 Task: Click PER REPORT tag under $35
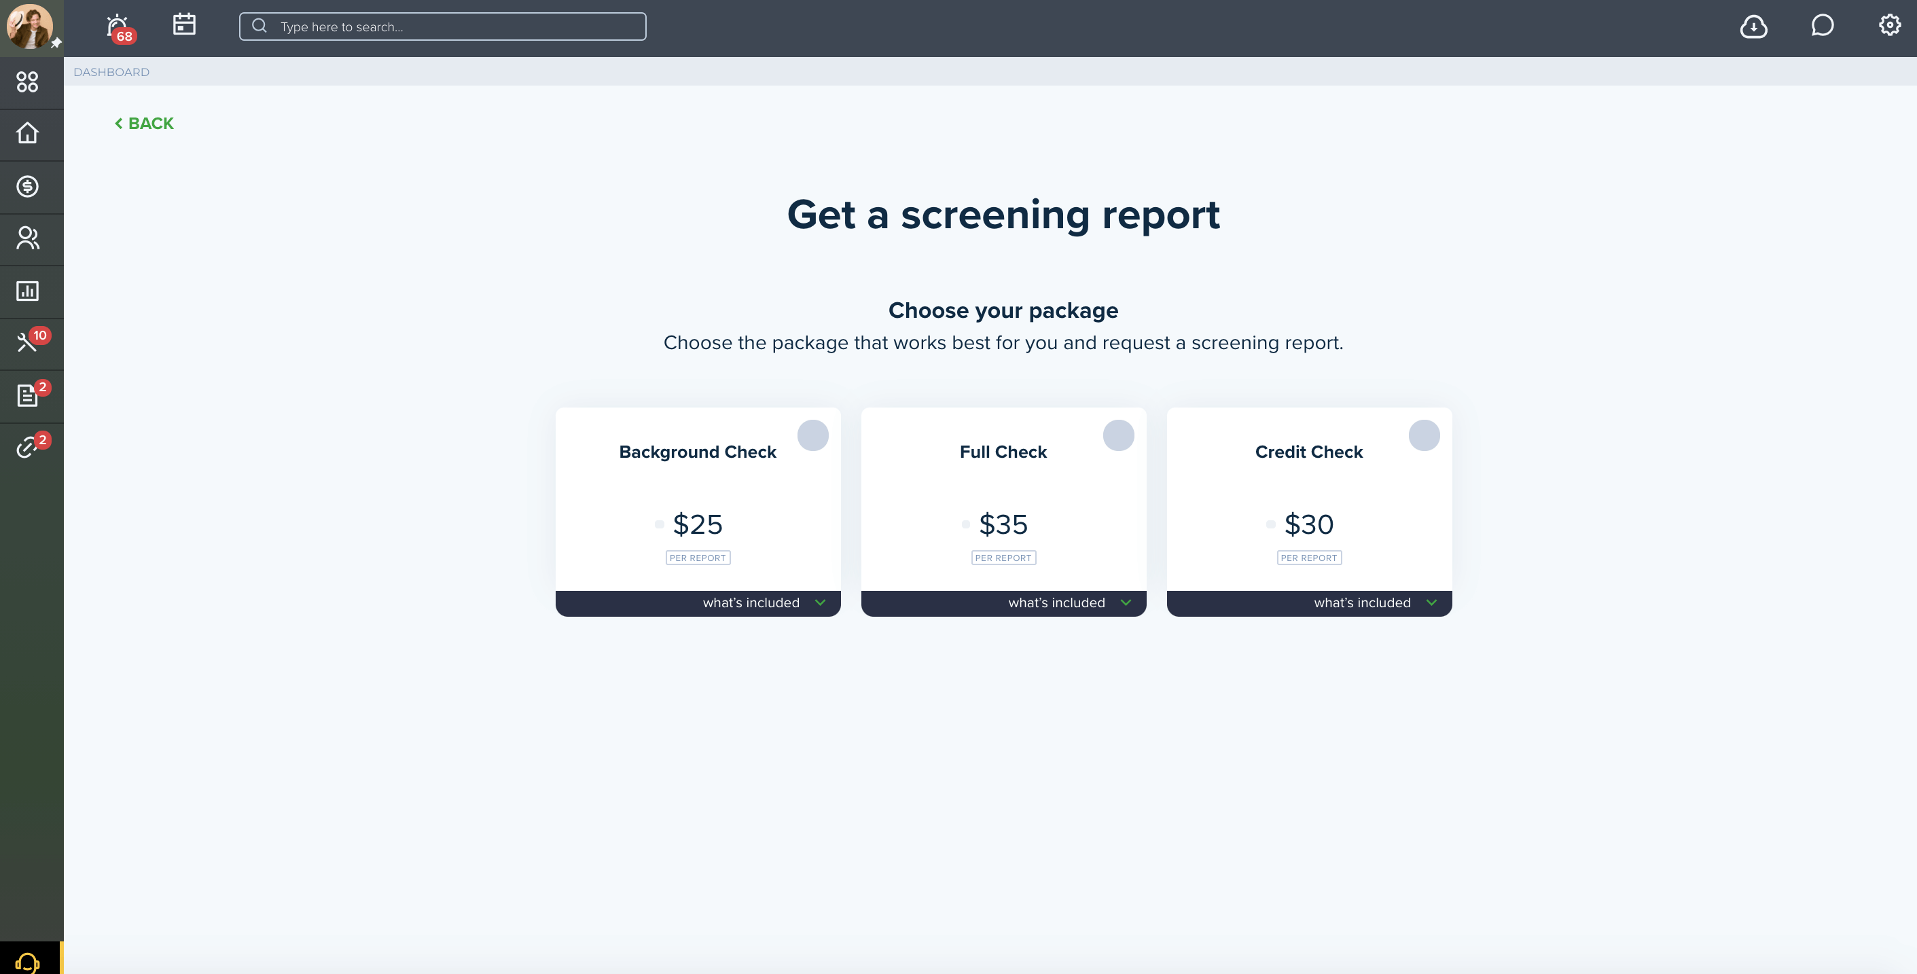tap(1003, 558)
